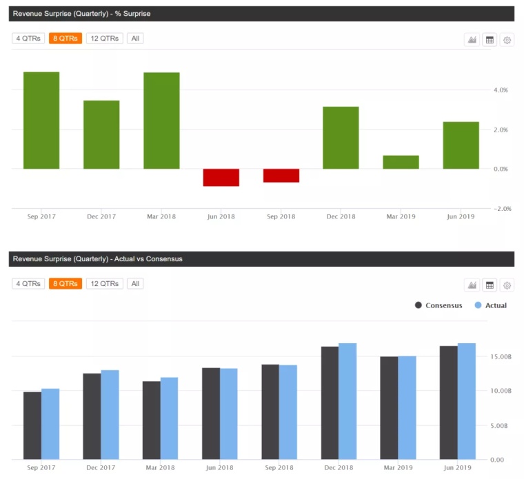Toggle the Consensus legend series

coord(439,305)
